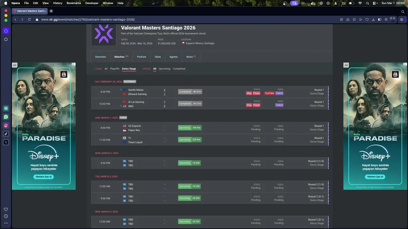Open the Twitch VOD for Xi Lai Gaming match
Screen dimensions: 408x229
click(x=279, y=105)
